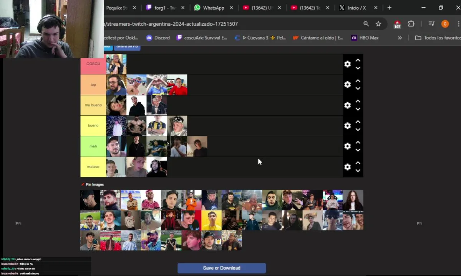
Task: Bookmark this page with the star icon
Action: click(378, 24)
